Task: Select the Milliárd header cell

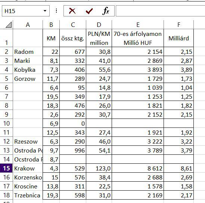Action: [x=178, y=38]
